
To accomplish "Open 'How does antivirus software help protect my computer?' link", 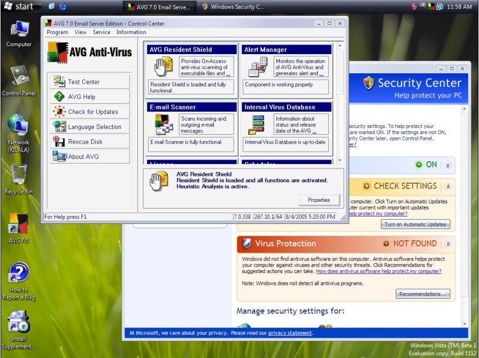I will (x=378, y=271).
